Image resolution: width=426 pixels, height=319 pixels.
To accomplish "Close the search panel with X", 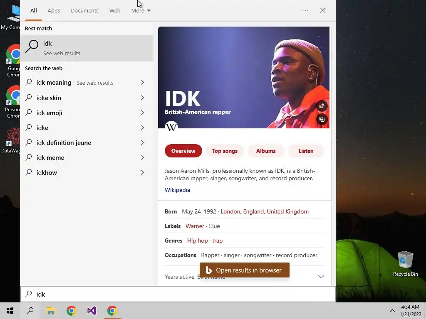I will coord(322,10).
